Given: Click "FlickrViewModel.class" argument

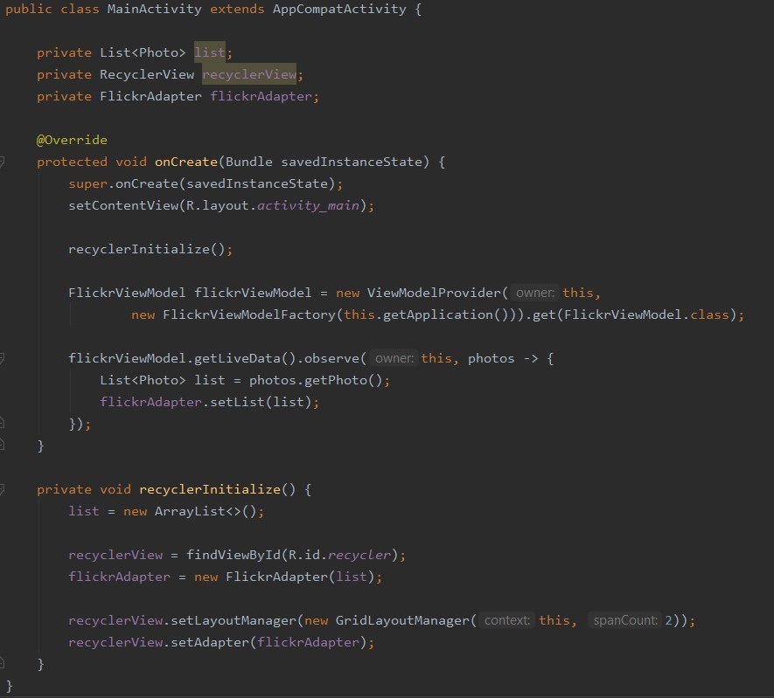Looking at the screenshot, I should tap(646, 314).
